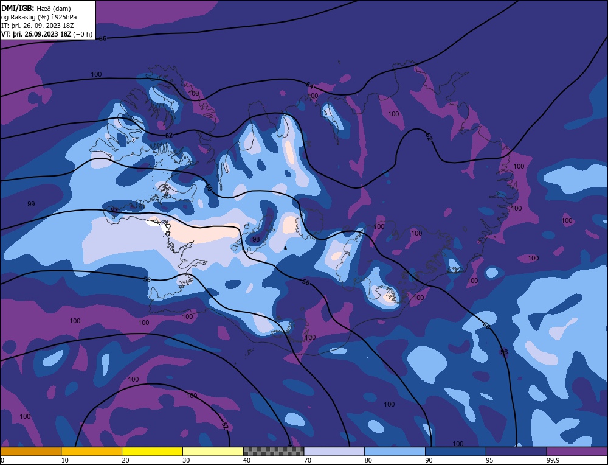Click the orange 10–20 legend swatch
The width and height of the screenshot is (608, 465).
tap(92, 451)
